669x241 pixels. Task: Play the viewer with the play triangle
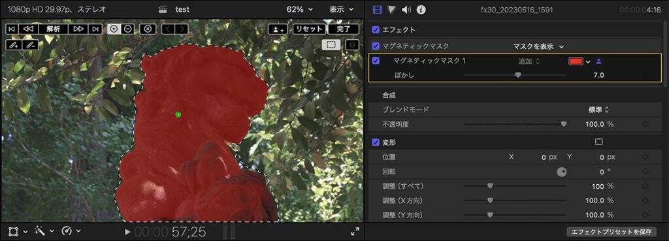pos(127,232)
